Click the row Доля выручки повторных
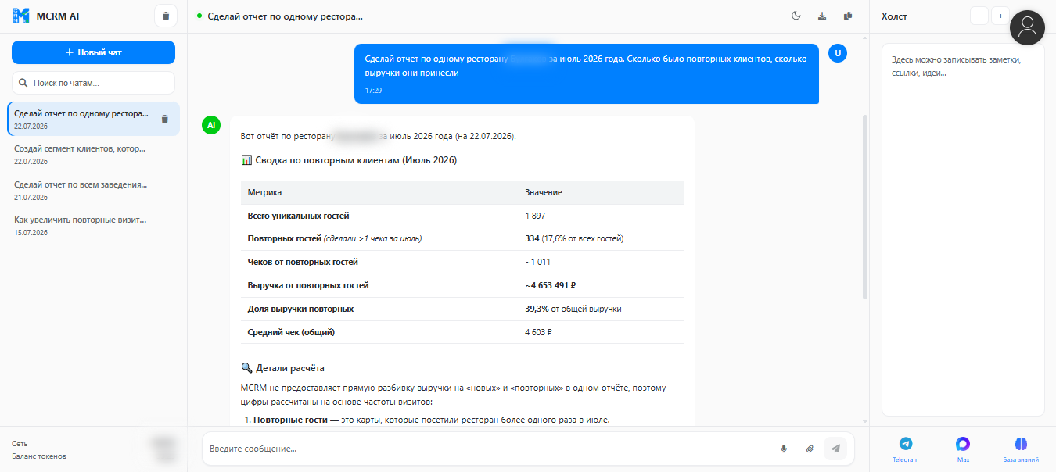 tap(462, 309)
